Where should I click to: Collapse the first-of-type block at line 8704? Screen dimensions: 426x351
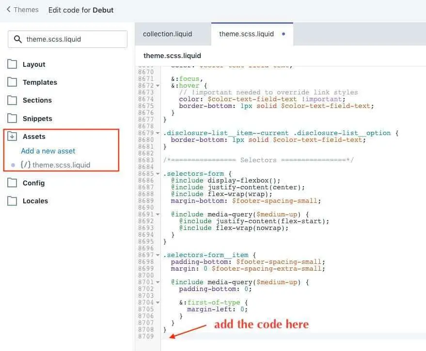(x=157, y=302)
